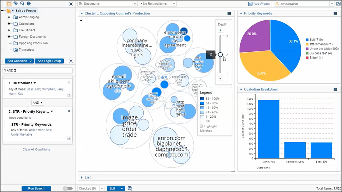The width and height of the screenshot is (342, 192).
Task: Click the save search icon beside Edit
Action: click(130, 188)
